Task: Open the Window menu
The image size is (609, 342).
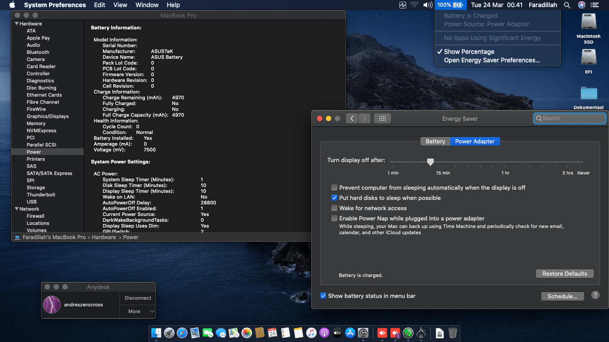Action: pos(147,5)
